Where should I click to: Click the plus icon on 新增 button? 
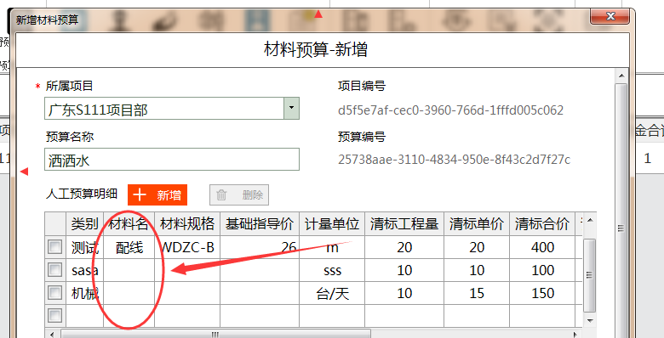click(x=140, y=194)
